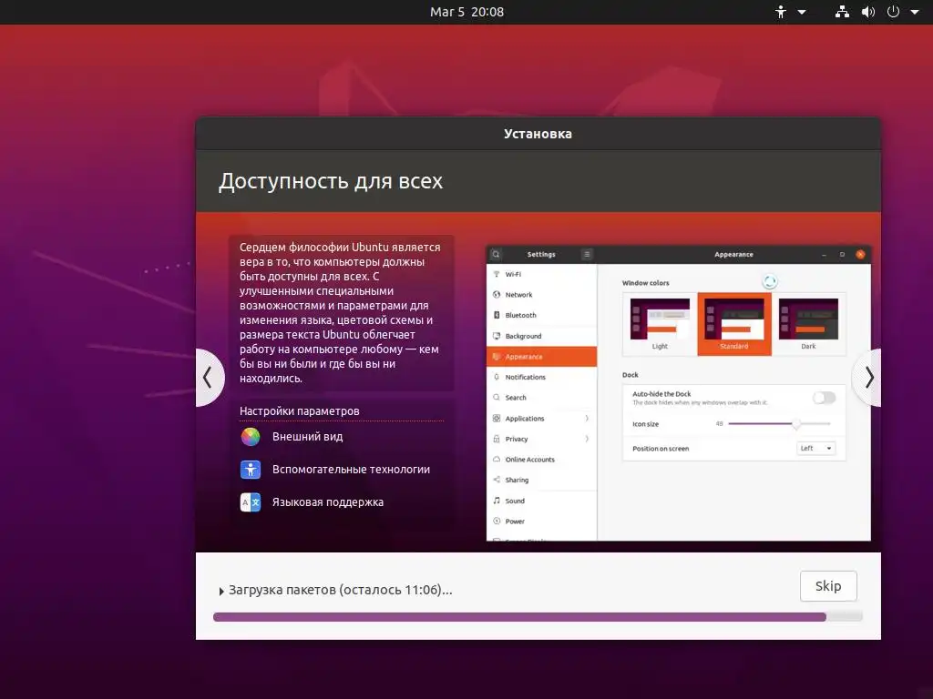Select Appearance in the Settings sidebar

(x=541, y=357)
